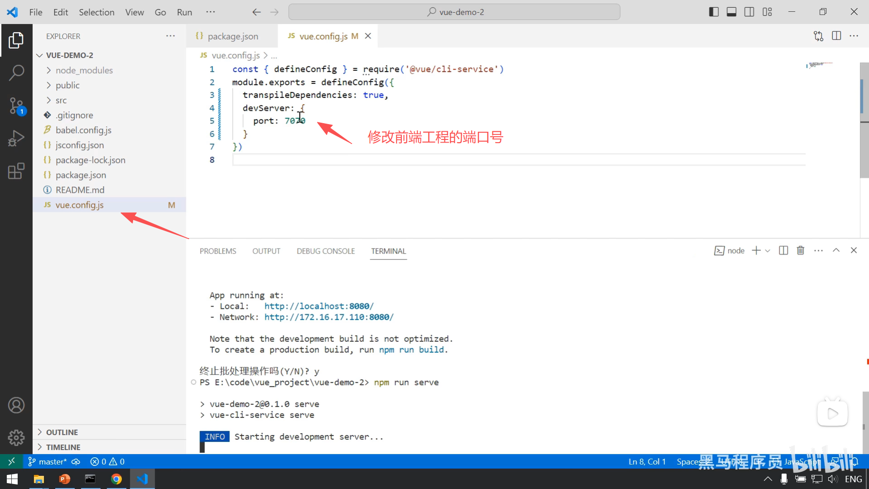Image resolution: width=869 pixels, height=489 pixels.
Task: Click the Accounts icon in activity bar
Action: (16, 405)
